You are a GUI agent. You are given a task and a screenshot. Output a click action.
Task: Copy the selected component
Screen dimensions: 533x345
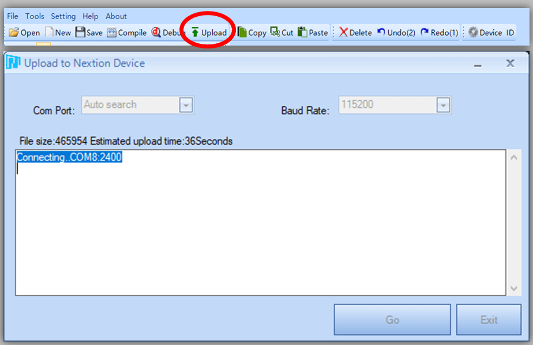(252, 33)
